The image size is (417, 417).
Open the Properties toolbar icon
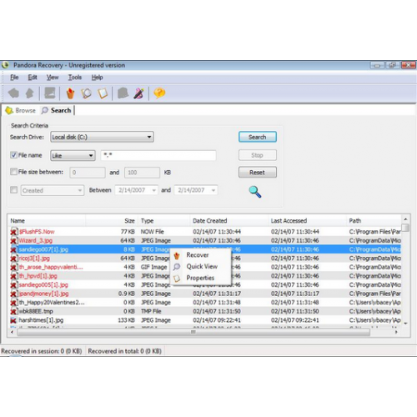click(x=103, y=93)
